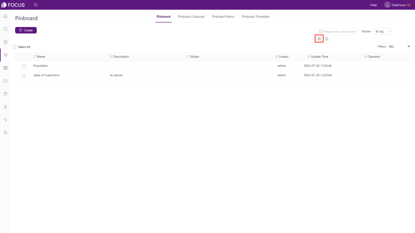
Task: Check the Sales of Superstore row checkbox
Action: 24,76
